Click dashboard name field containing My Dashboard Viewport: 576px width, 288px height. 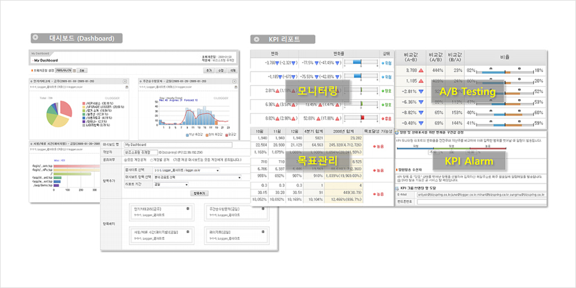[x=178, y=145]
